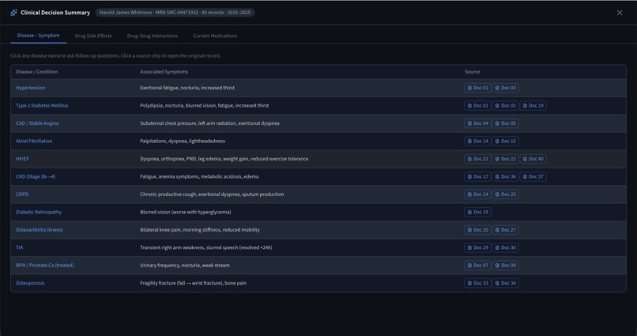
Task: Open the Doc 29 source chip
Action: point(477,247)
